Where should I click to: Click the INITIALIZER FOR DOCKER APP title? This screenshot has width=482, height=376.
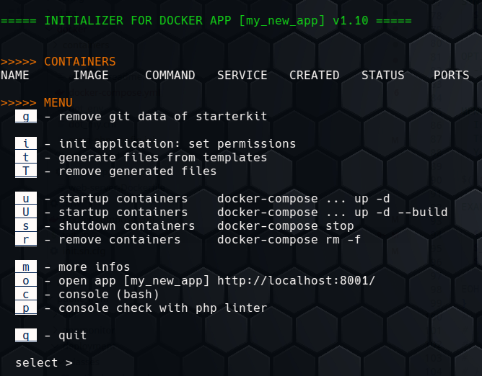tap(206, 21)
